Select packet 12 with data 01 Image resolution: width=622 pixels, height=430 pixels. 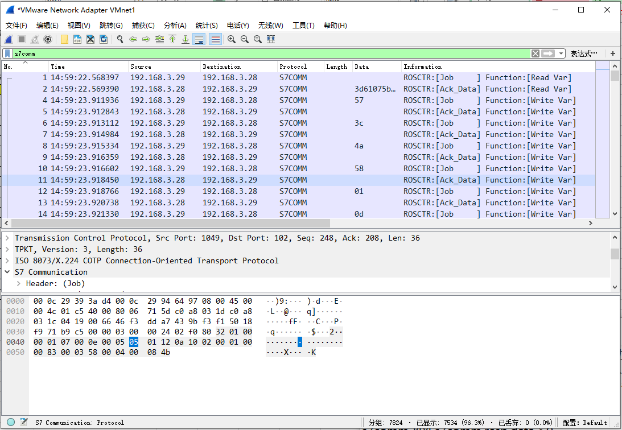(x=298, y=191)
